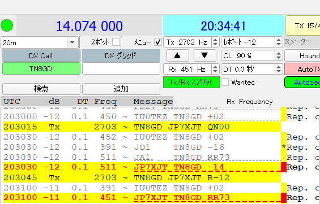Click the DX Call header button

point(41,55)
